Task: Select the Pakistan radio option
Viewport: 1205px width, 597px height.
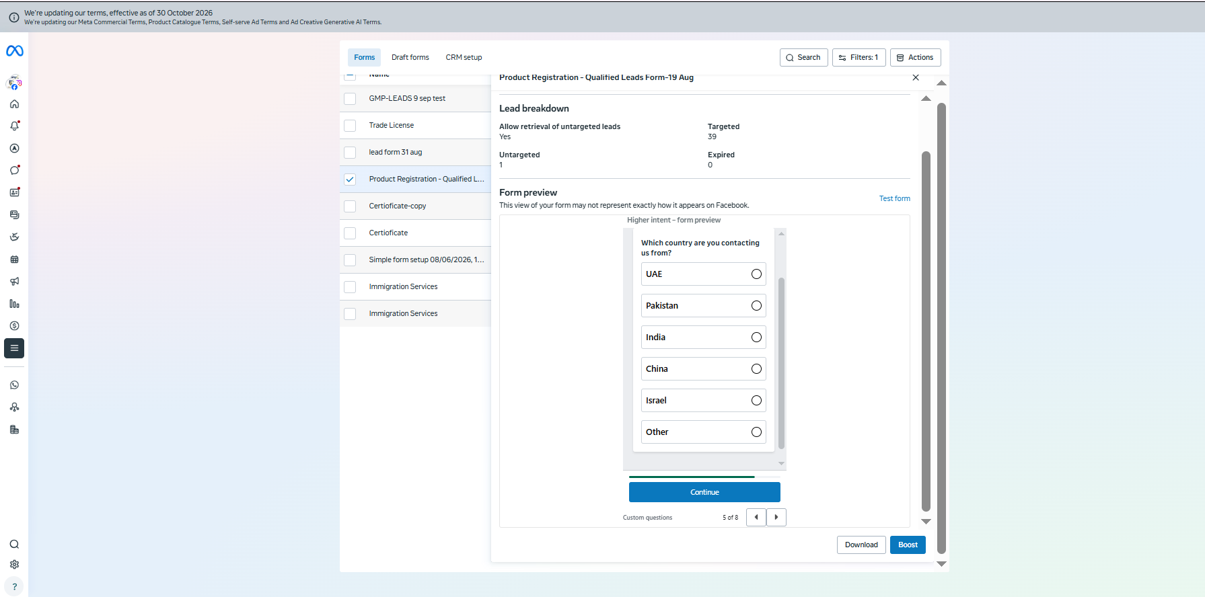Action: 756,306
